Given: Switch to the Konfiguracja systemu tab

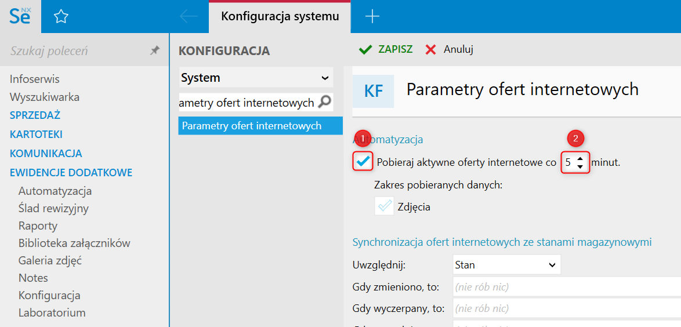Looking at the screenshot, I should tap(280, 17).
